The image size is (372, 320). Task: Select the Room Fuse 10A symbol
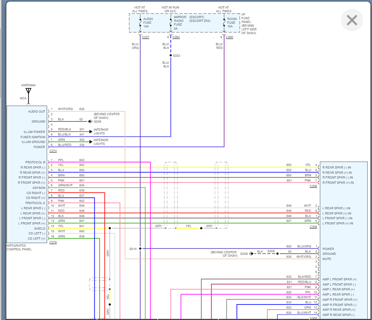(224, 23)
